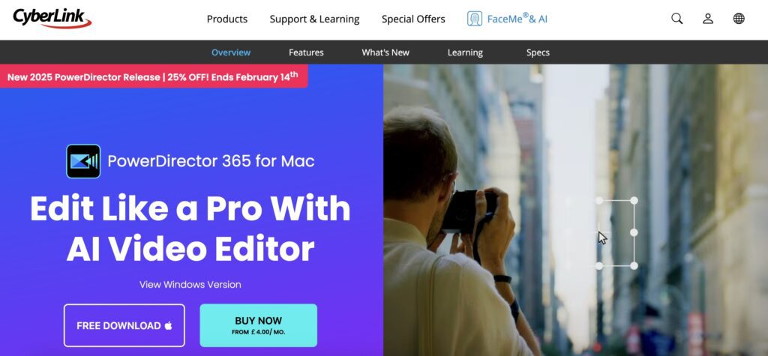Open the user account icon
Viewport: 768px width, 356px height.
tap(708, 19)
